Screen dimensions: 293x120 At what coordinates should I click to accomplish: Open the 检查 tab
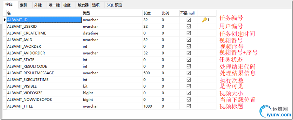(67, 5)
